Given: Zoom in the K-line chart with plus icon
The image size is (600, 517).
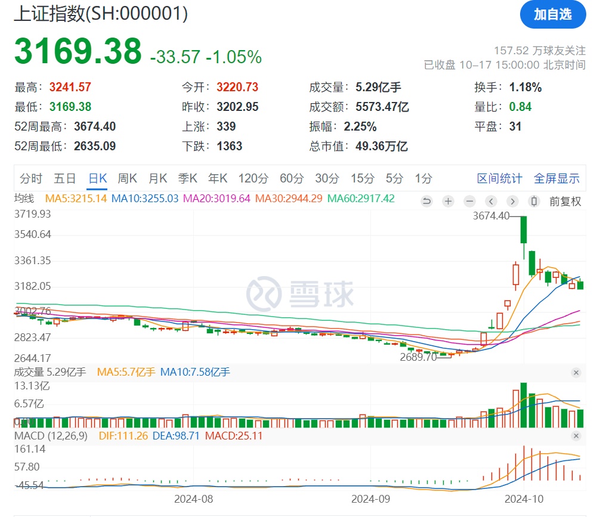Looking at the screenshot, I should click(x=448, y=201).
